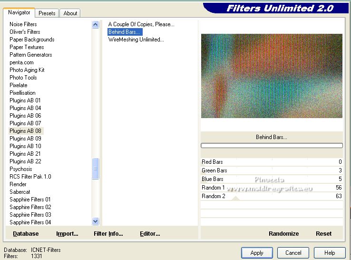The width and height of the screenshot is (351, 260).
Task: Select Paper Textures category
Action: (27, 47)
